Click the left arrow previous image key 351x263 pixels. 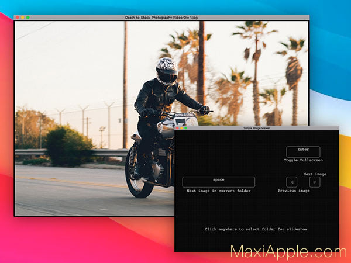coord(292,182)
